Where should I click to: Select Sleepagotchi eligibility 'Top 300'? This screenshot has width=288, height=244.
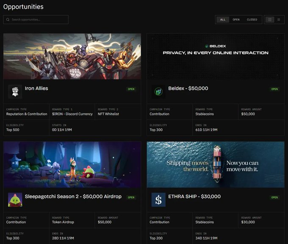pos(13,238)
